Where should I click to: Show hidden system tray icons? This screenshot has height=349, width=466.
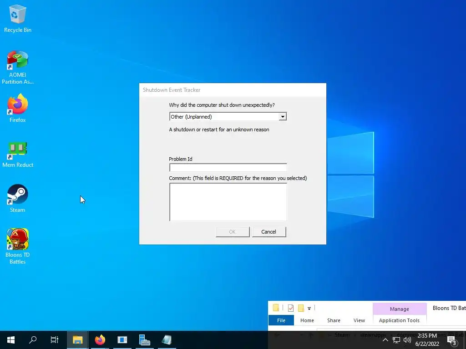tap(385, 340)
